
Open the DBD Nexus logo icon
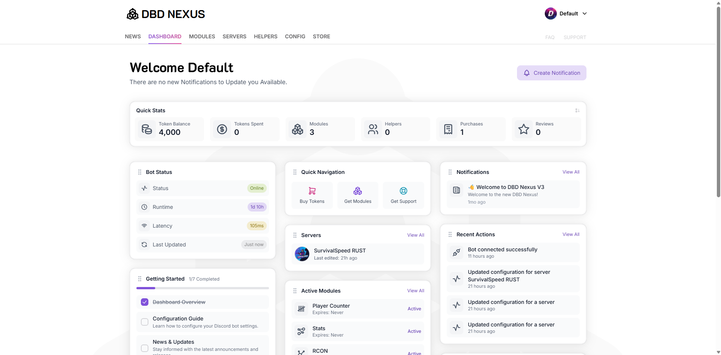132,14
